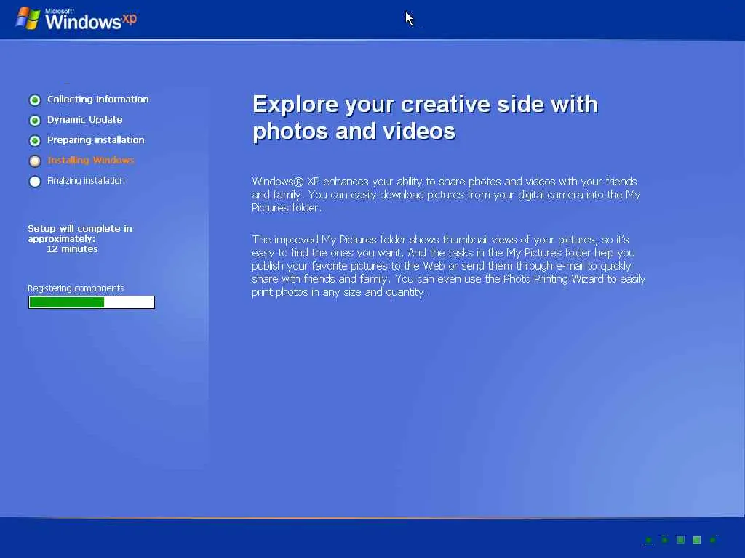Viewport: 745px width, 558px height.
Task: Click the Windows XP logo flag
Action: 28,18
